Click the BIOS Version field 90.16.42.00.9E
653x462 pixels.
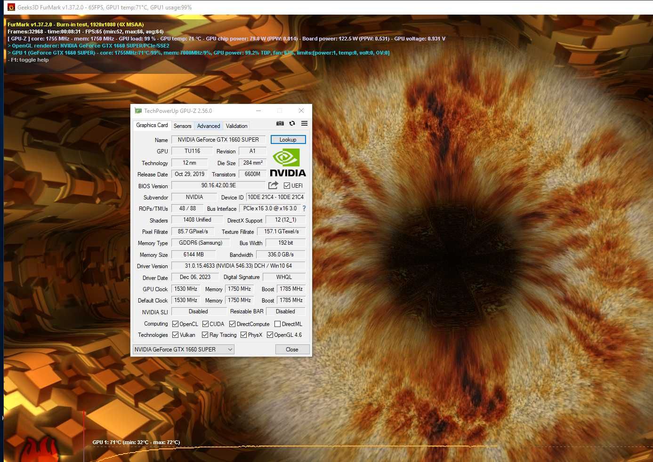click(x=218, y=186)
